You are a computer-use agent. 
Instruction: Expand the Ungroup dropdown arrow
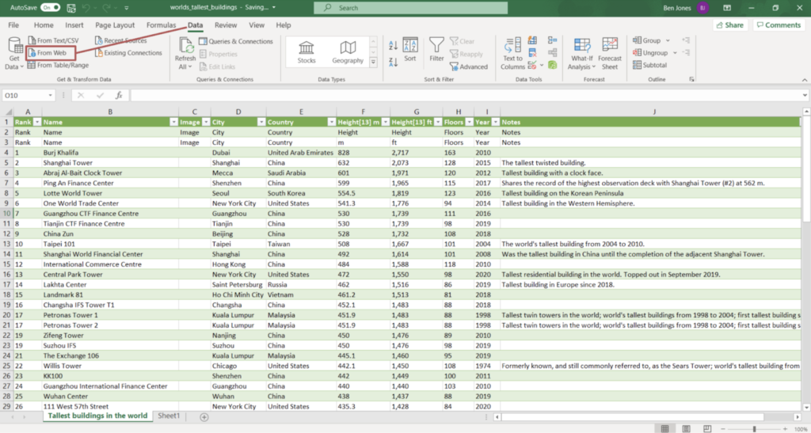(x=675, y=53)
